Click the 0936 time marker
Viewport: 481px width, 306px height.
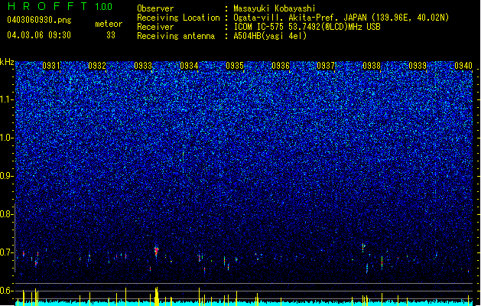(x=281, y=66)
